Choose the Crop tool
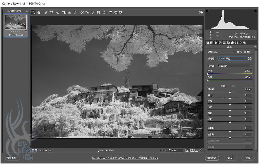The width and height of the screenshot is (259, 164). click(64, 12)
